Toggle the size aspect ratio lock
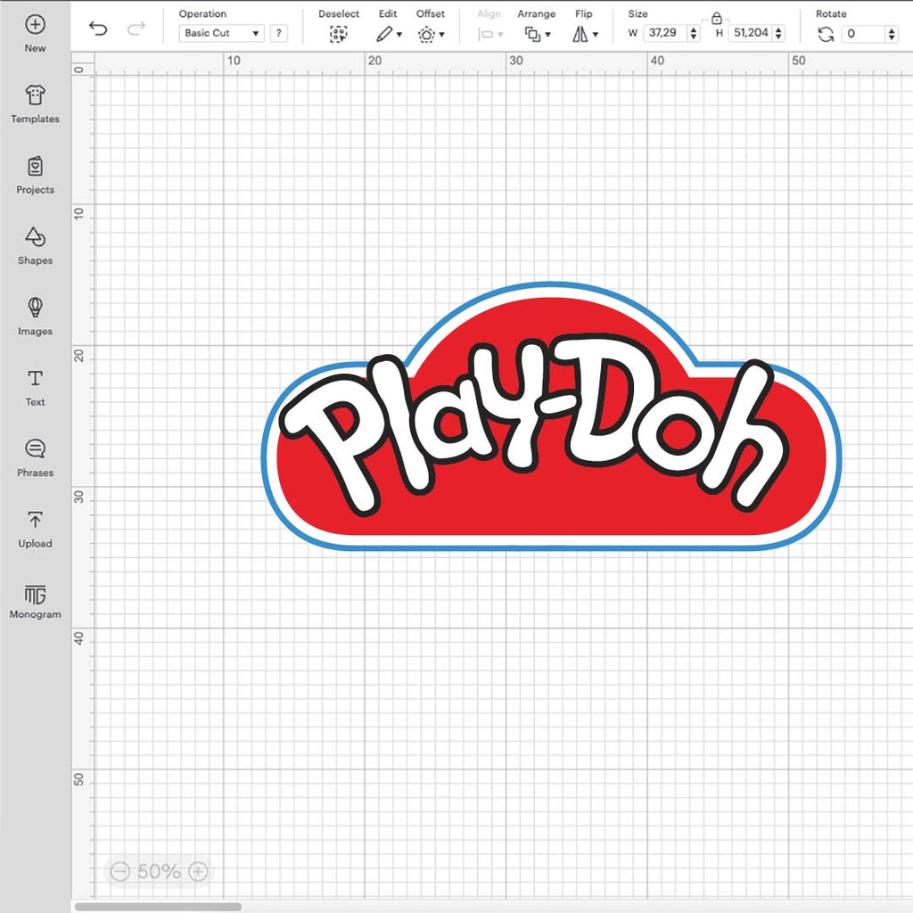Image resolution: width=913 pixels, height=913 pixels. point(716,17)
